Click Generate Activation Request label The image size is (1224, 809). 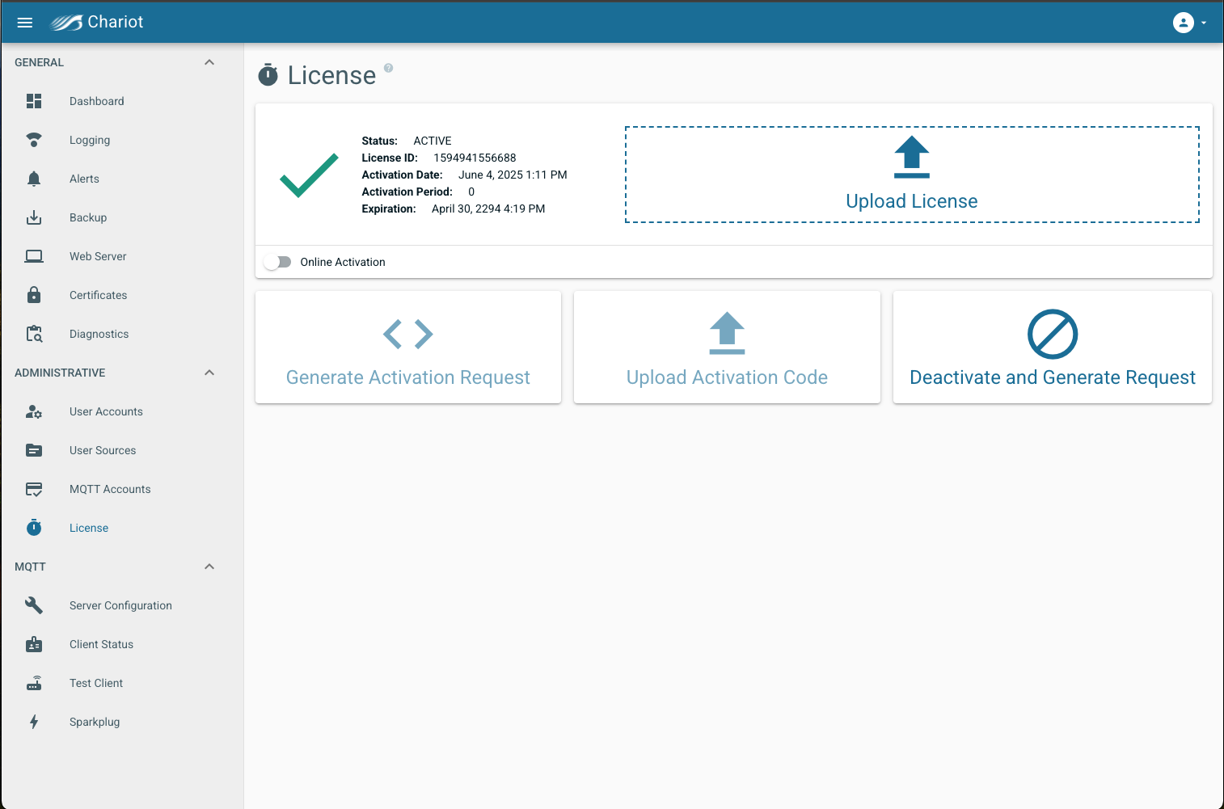click(408, 377)
